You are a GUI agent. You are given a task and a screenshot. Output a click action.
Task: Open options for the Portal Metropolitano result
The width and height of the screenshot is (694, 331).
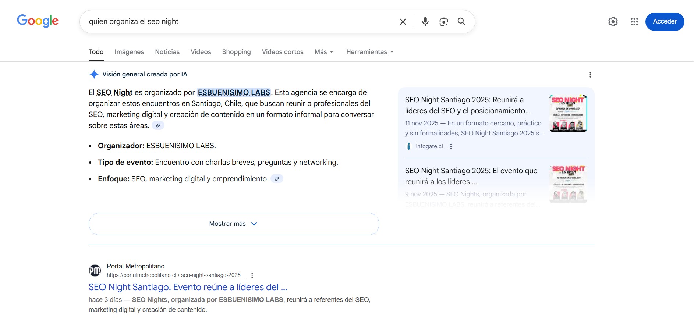252,275
